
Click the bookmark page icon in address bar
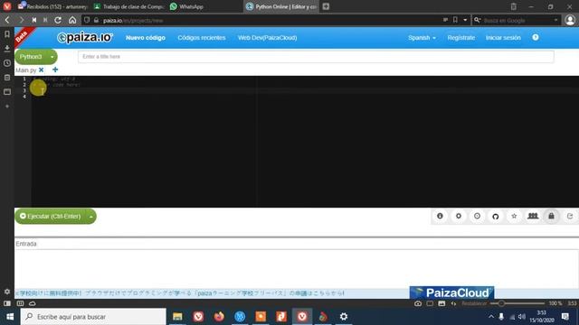(455, 20)
